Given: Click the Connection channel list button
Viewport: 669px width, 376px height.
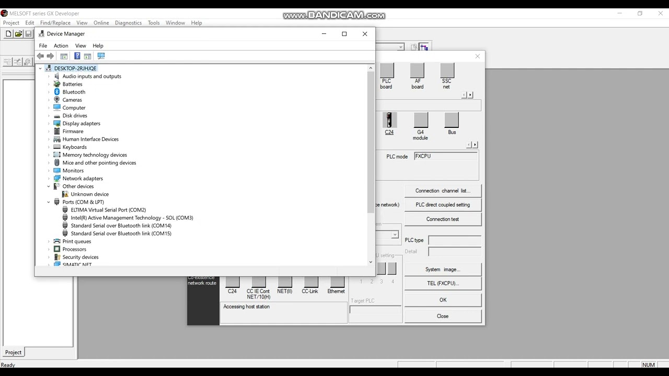Looking at the screenshot, I should click(443, 191).
